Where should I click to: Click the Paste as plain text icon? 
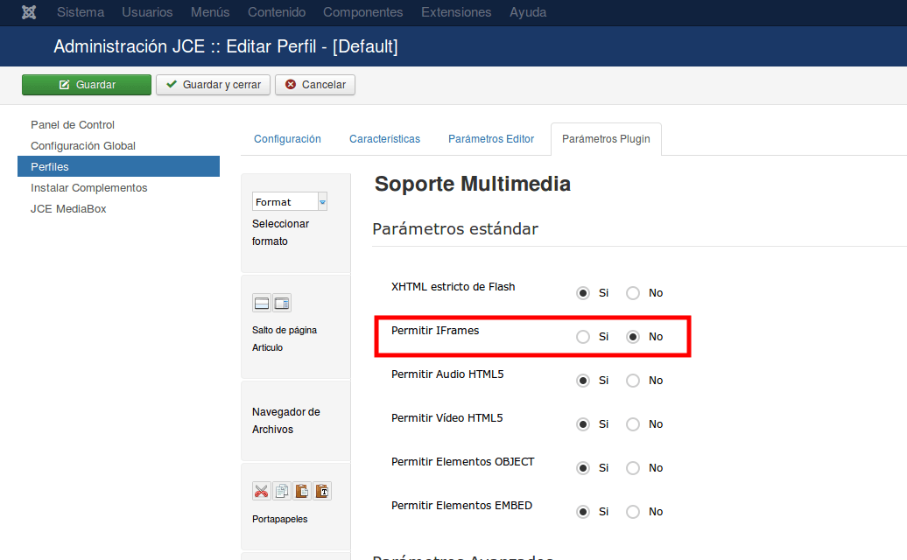tap(322, 491)
